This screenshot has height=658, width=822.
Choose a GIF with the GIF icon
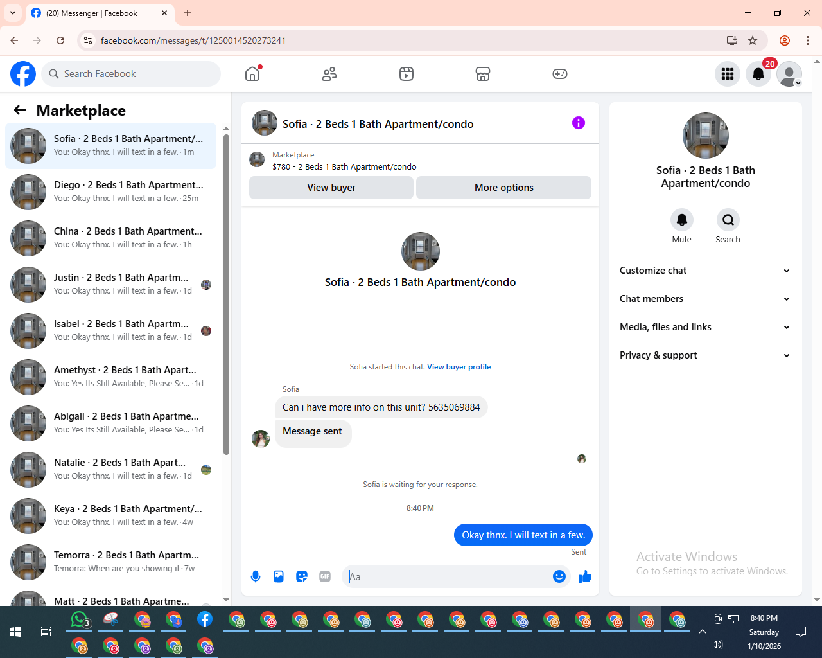coord(325,576)
